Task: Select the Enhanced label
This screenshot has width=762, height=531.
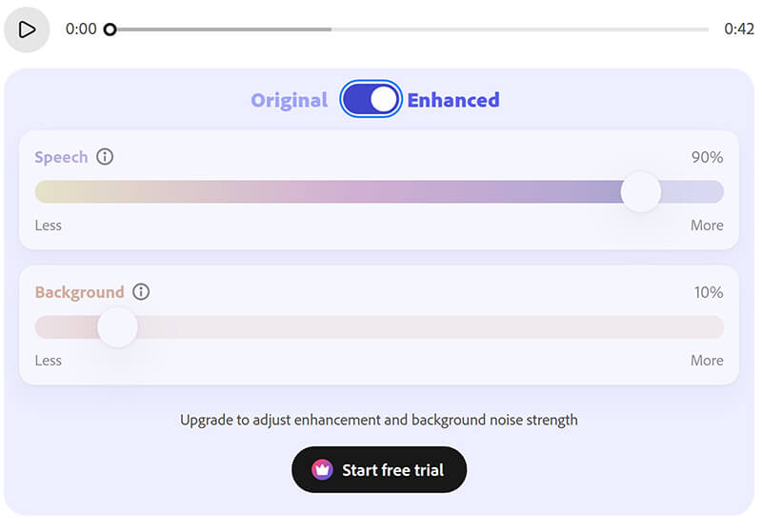Action: [x=453, y=100]
